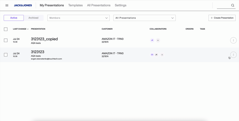Open the hamburger navigation menu
239x121 pixels.
(7, 5)
